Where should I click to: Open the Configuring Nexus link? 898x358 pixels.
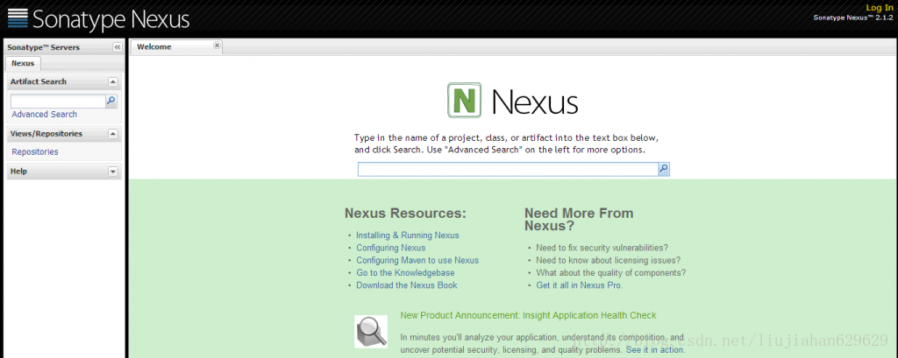390,248
